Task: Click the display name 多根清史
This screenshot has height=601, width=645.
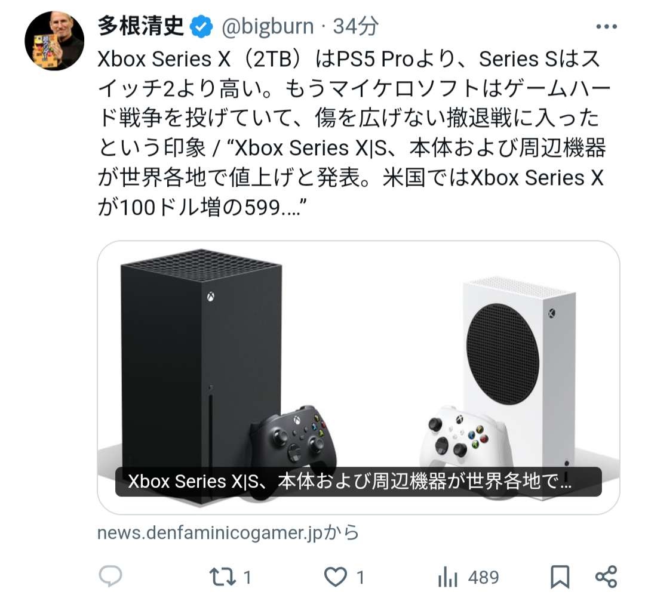Action: pos(141,26)
